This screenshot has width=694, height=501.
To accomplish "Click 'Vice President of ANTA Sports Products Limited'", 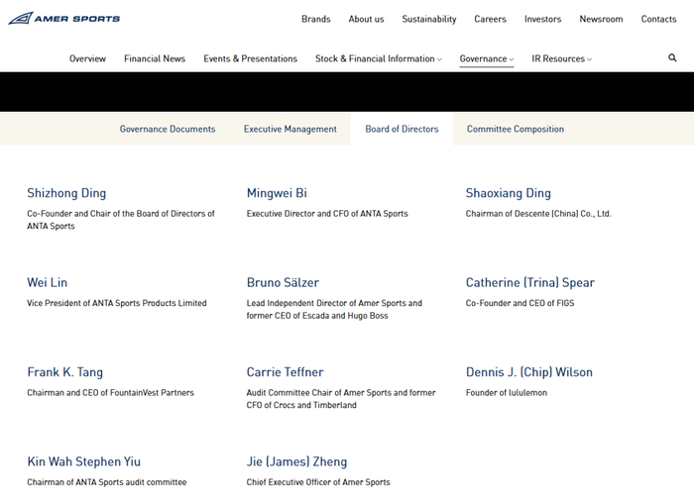I will click(117, 303).
